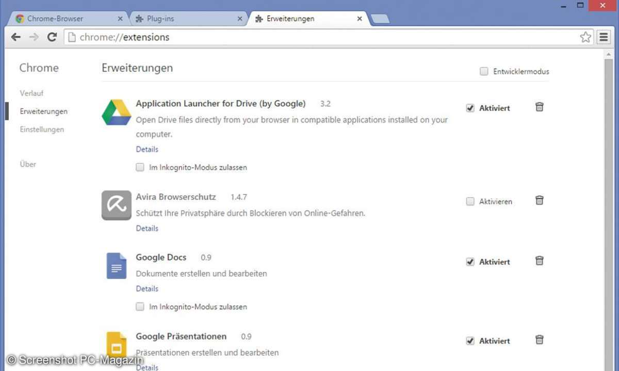
Task: Remove Google Präsentationen with trash icon
Action: [540, 340]
